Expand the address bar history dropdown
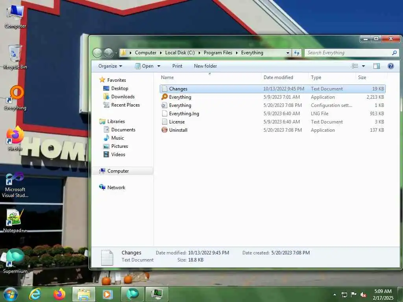Screen dimensions: 403x302 [x=288, y=53]
